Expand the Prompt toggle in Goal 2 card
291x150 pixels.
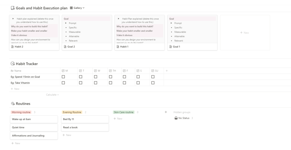tap(66, 23)
